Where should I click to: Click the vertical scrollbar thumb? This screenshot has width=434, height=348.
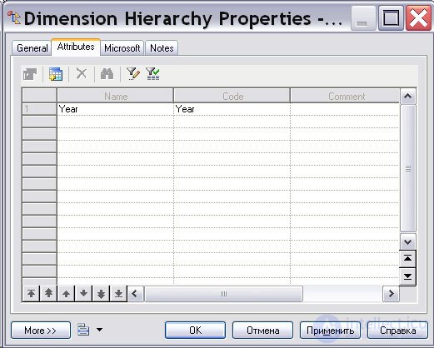407,168
